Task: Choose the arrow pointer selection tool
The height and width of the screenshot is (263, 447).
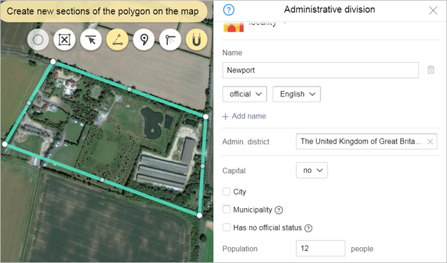Action: tap(92, 40)
